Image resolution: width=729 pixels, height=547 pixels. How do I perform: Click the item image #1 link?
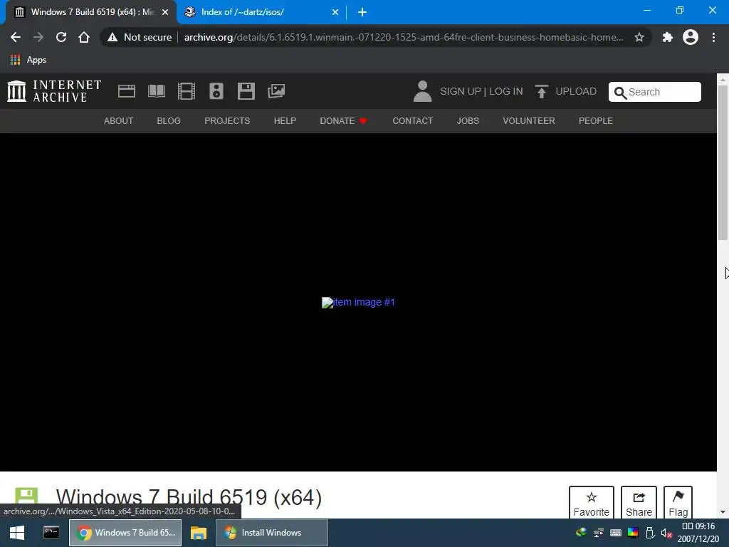tap(359, 302)
